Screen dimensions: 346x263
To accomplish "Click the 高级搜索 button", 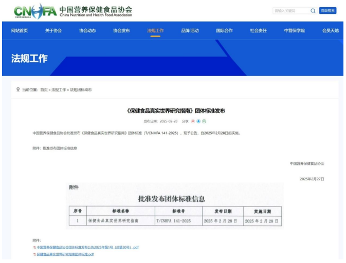I will coord(327,11).
